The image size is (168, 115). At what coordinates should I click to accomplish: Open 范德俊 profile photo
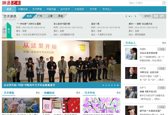click(x=131, y=54)
